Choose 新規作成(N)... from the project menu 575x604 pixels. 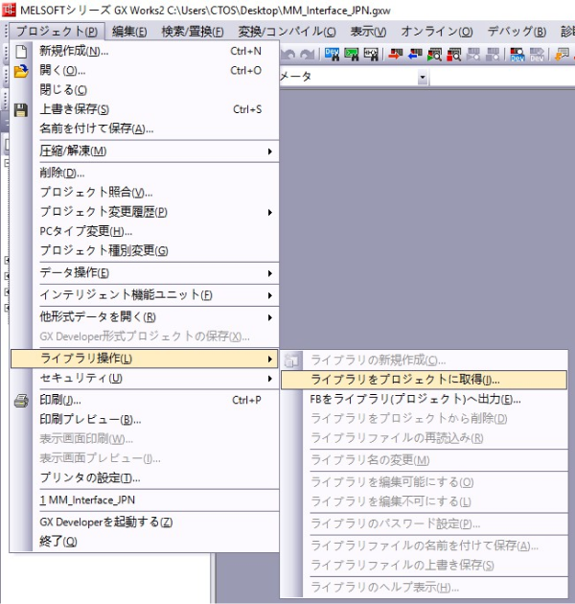(x=145, y=51)
